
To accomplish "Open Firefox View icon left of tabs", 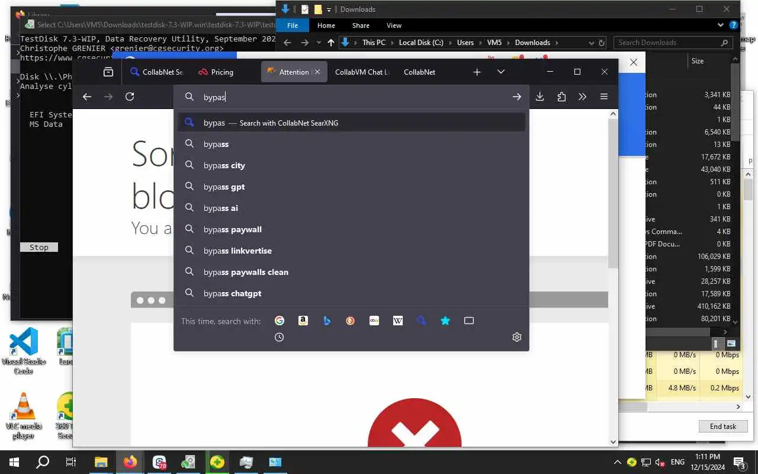I will pos(108,72).
